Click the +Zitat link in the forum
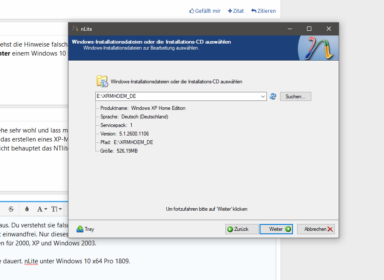 pyautogui.click(x=236, y=11)
